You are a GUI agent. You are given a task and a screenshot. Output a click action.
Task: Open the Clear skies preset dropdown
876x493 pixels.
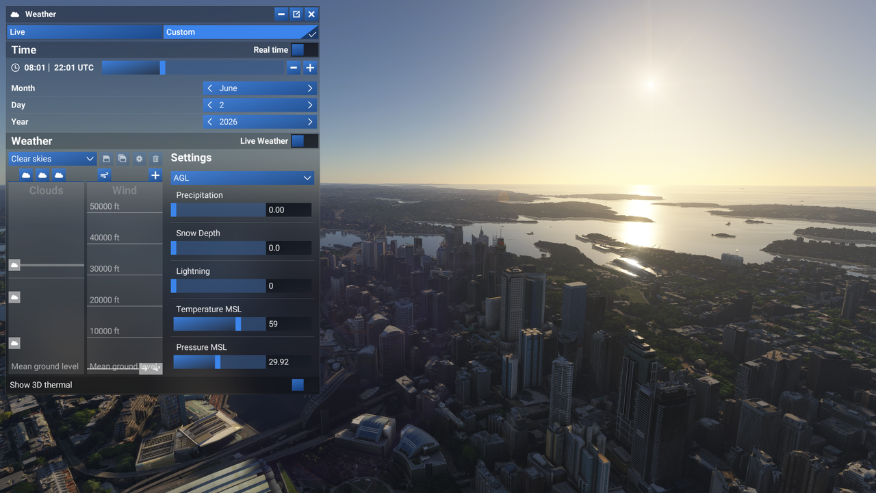coord(53,159)
